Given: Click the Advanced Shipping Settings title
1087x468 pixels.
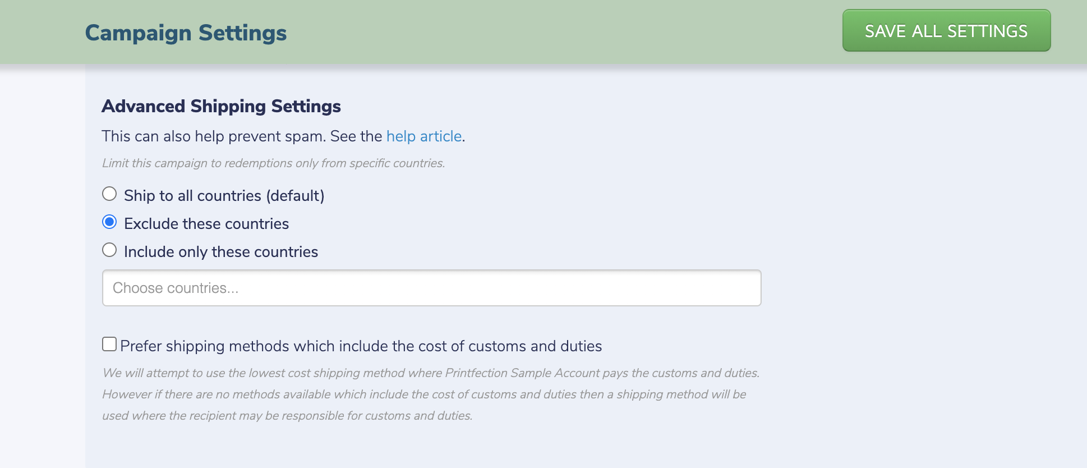Looking at the screenshot, I should coord(222,105).
